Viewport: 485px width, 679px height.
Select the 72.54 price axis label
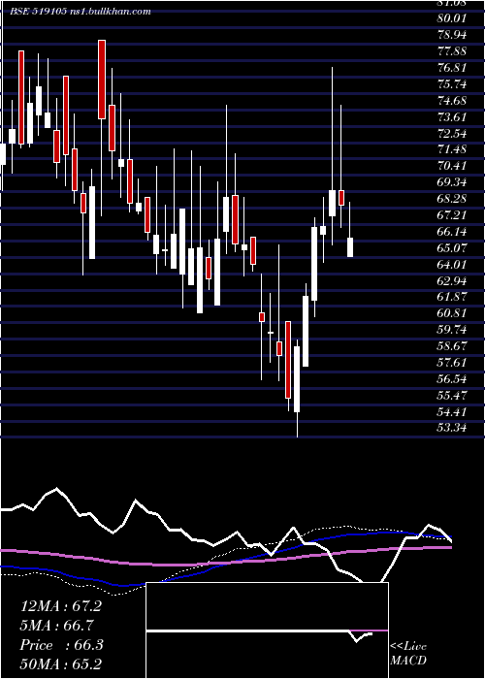pos(451,133)
